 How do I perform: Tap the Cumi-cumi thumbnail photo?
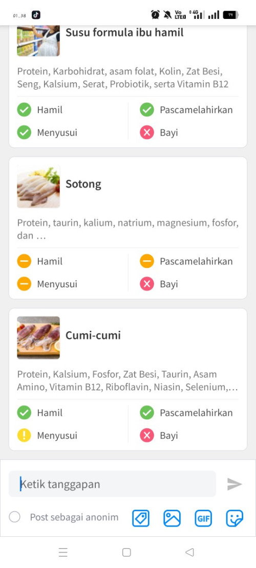38,337
